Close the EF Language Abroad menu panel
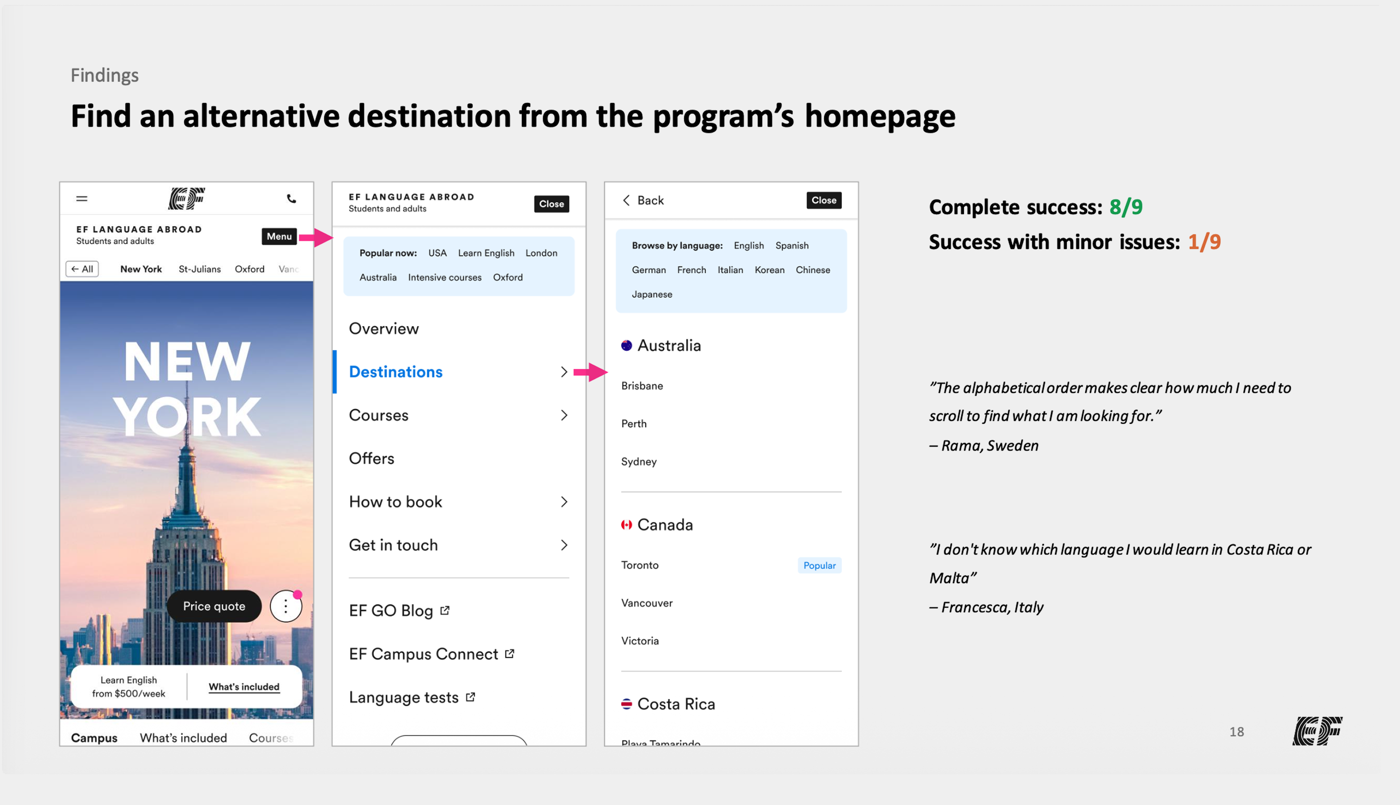 click(551, 204)
